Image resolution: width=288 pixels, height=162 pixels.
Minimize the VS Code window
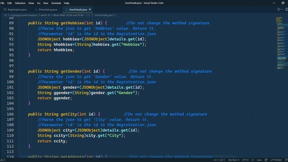click(274, 3)
